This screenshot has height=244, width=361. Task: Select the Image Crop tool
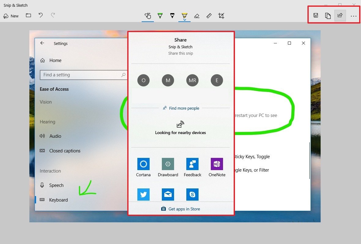(x=221, y=16)
